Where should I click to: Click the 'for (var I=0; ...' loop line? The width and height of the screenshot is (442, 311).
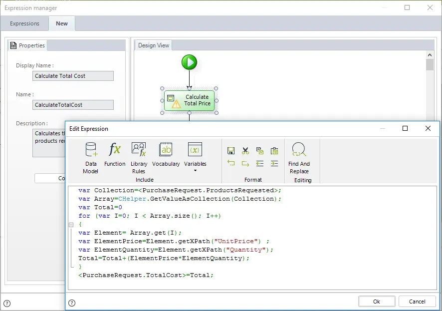(x=150, y=216)
